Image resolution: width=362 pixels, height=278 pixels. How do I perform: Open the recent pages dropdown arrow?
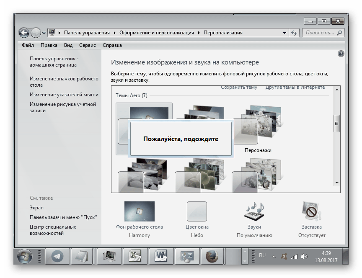point(44,33)
